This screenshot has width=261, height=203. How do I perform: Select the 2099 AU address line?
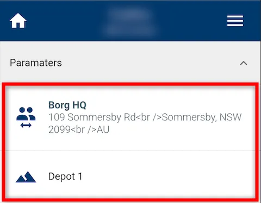(79, 130)
